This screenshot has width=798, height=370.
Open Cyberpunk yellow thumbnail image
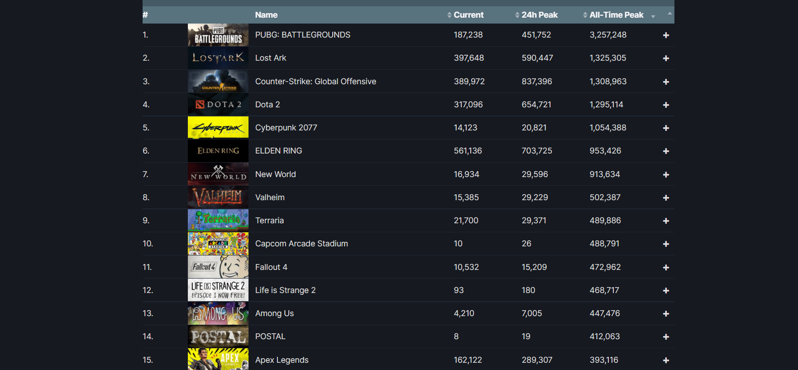pos(218,128)
